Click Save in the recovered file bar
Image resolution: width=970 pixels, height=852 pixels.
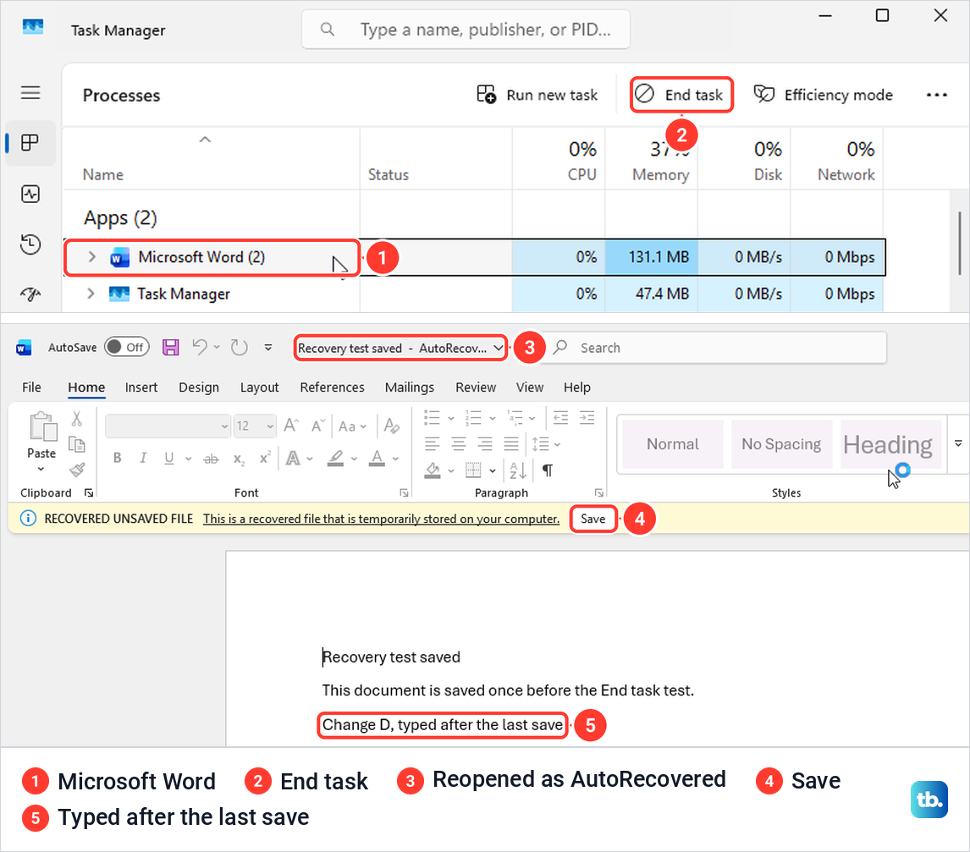592,519
